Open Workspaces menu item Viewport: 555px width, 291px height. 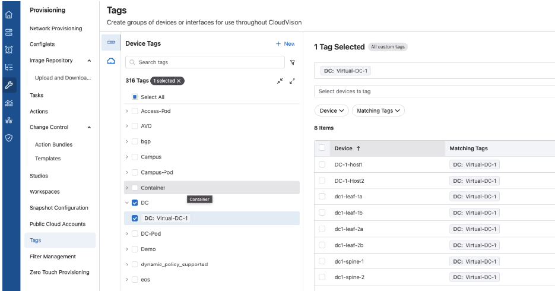click(45, 191)
